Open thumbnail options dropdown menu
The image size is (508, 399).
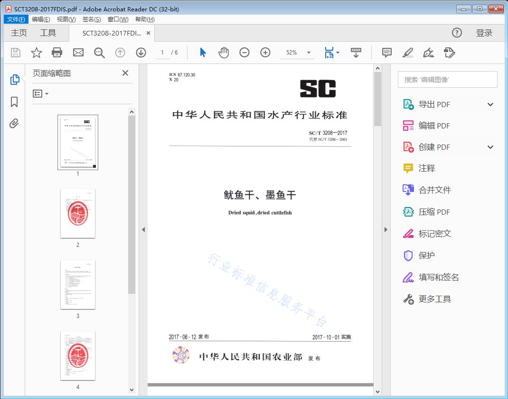click(x=41, y=94)
